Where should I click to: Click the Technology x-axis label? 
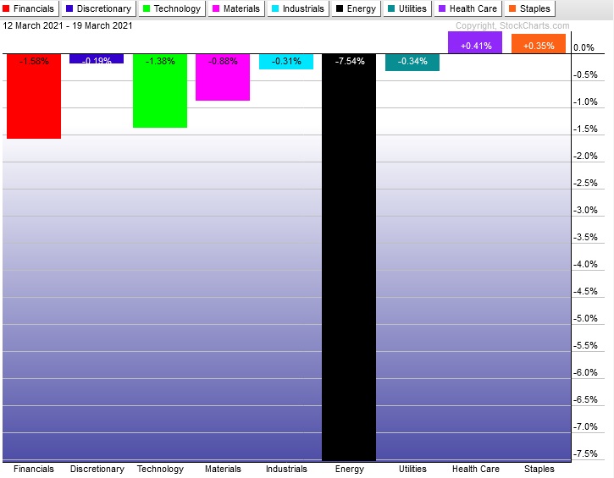point(160,469)
